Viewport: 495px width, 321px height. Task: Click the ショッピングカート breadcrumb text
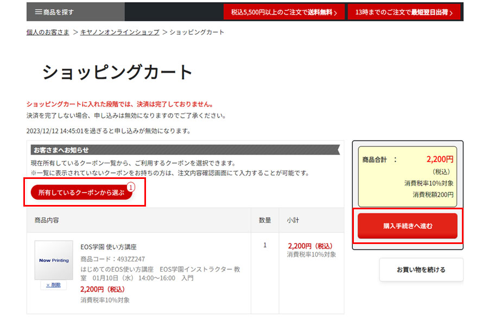pyautogui.click(x=196, y=32)
